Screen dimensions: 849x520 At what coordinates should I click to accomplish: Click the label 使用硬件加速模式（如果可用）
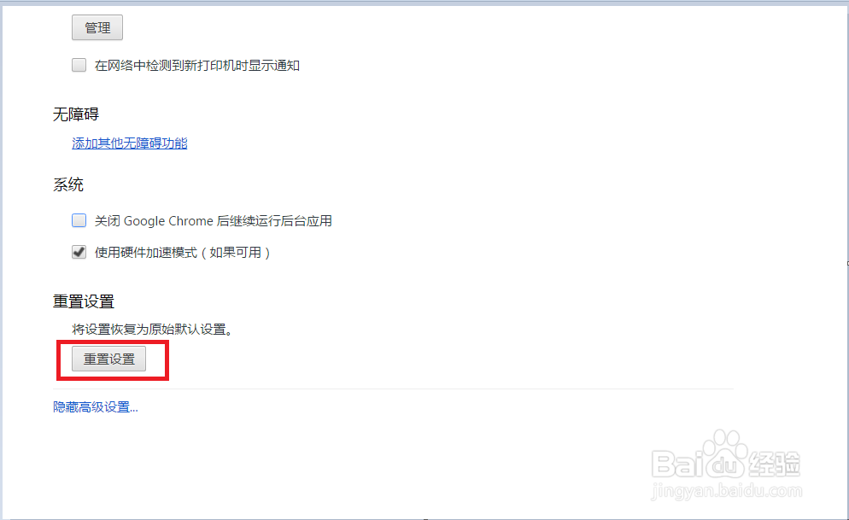click(x=183, y=252)
